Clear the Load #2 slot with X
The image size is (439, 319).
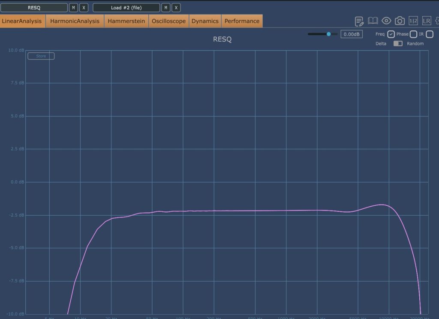coord(176,8)
